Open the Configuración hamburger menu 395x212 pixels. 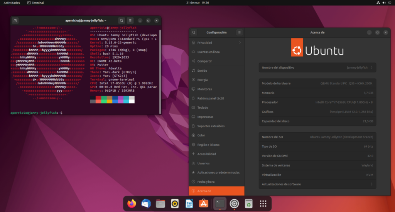pyautogui.click(x=239, y=33)
